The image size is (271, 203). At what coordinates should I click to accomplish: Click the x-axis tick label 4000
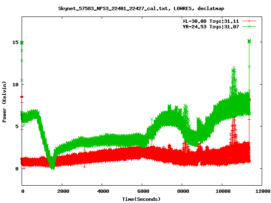[103, 191]
